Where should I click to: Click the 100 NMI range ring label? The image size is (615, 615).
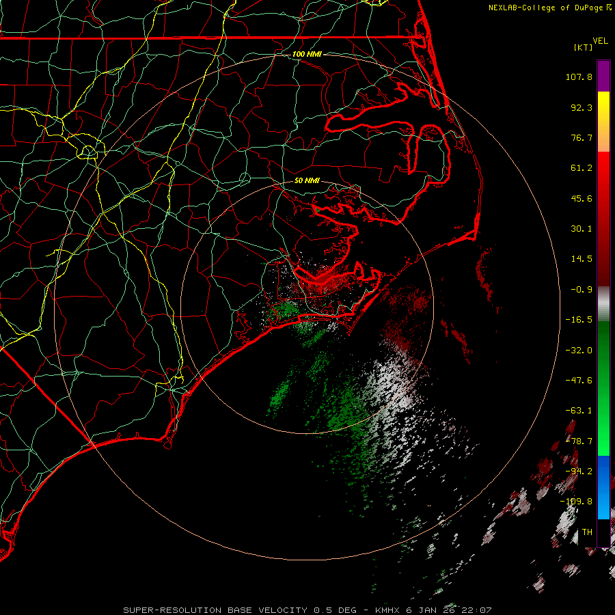(x=307, y=54)
